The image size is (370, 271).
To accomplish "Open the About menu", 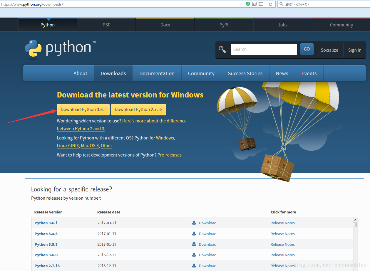I will click(x=80, y=73).
